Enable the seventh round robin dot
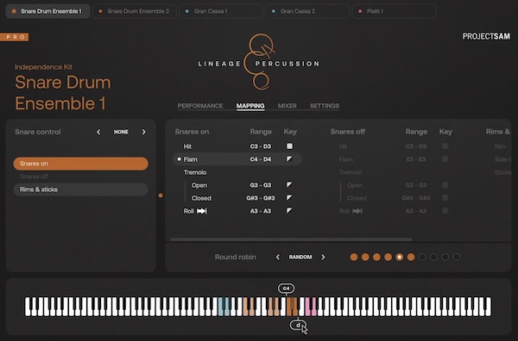518x341 pixels. (x=422, y=257)
